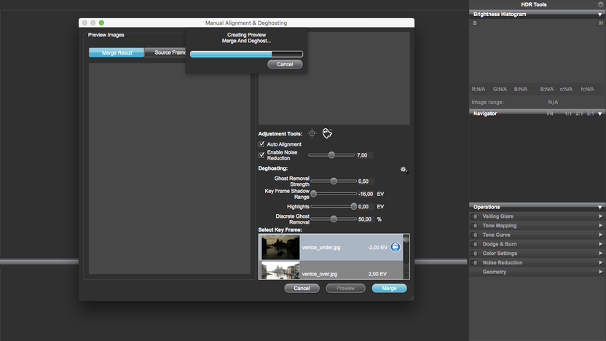
Task: Click the venice_under.jpg file name
Action: [321, 248]
